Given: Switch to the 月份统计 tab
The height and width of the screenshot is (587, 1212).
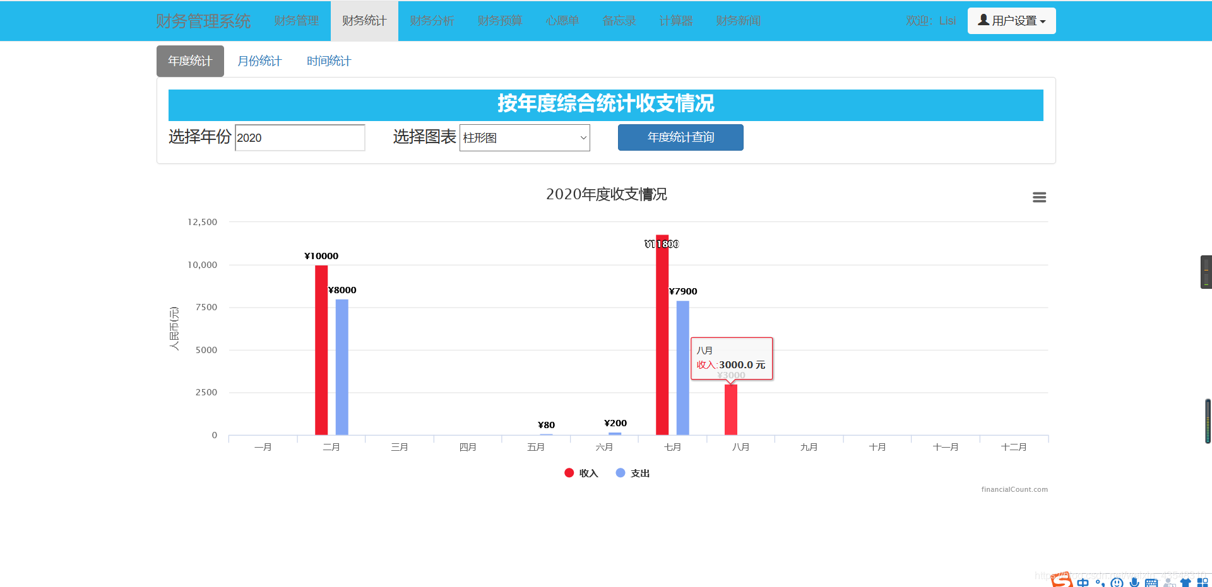Looking at the screenshot, I should [x=259, y=61].
